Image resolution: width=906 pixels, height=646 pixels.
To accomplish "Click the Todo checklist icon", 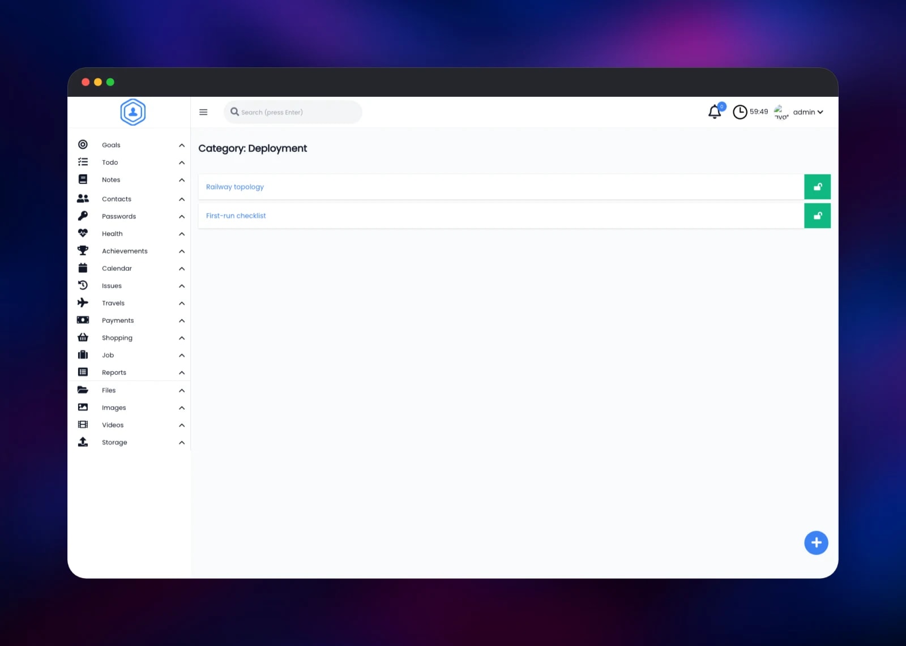I will pos(83,162).
